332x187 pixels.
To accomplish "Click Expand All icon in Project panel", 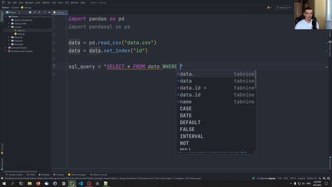I will tap(35, 12).
